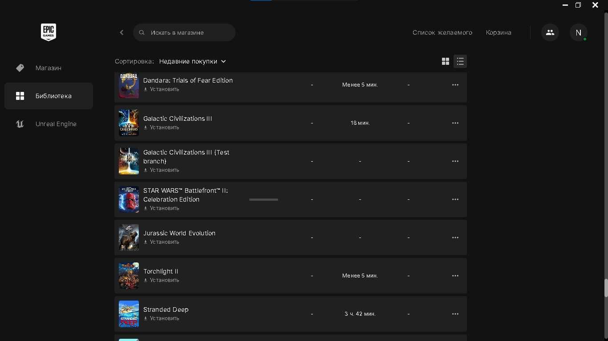Switch to list view layout
This screenshot has height=341, width=608.
point(460,61)
